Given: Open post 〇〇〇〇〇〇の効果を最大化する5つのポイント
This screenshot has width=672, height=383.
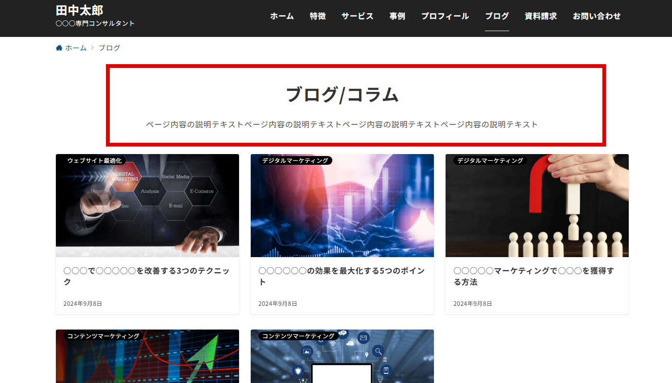Looking at the screenshot, I should [x=342, y=276].
